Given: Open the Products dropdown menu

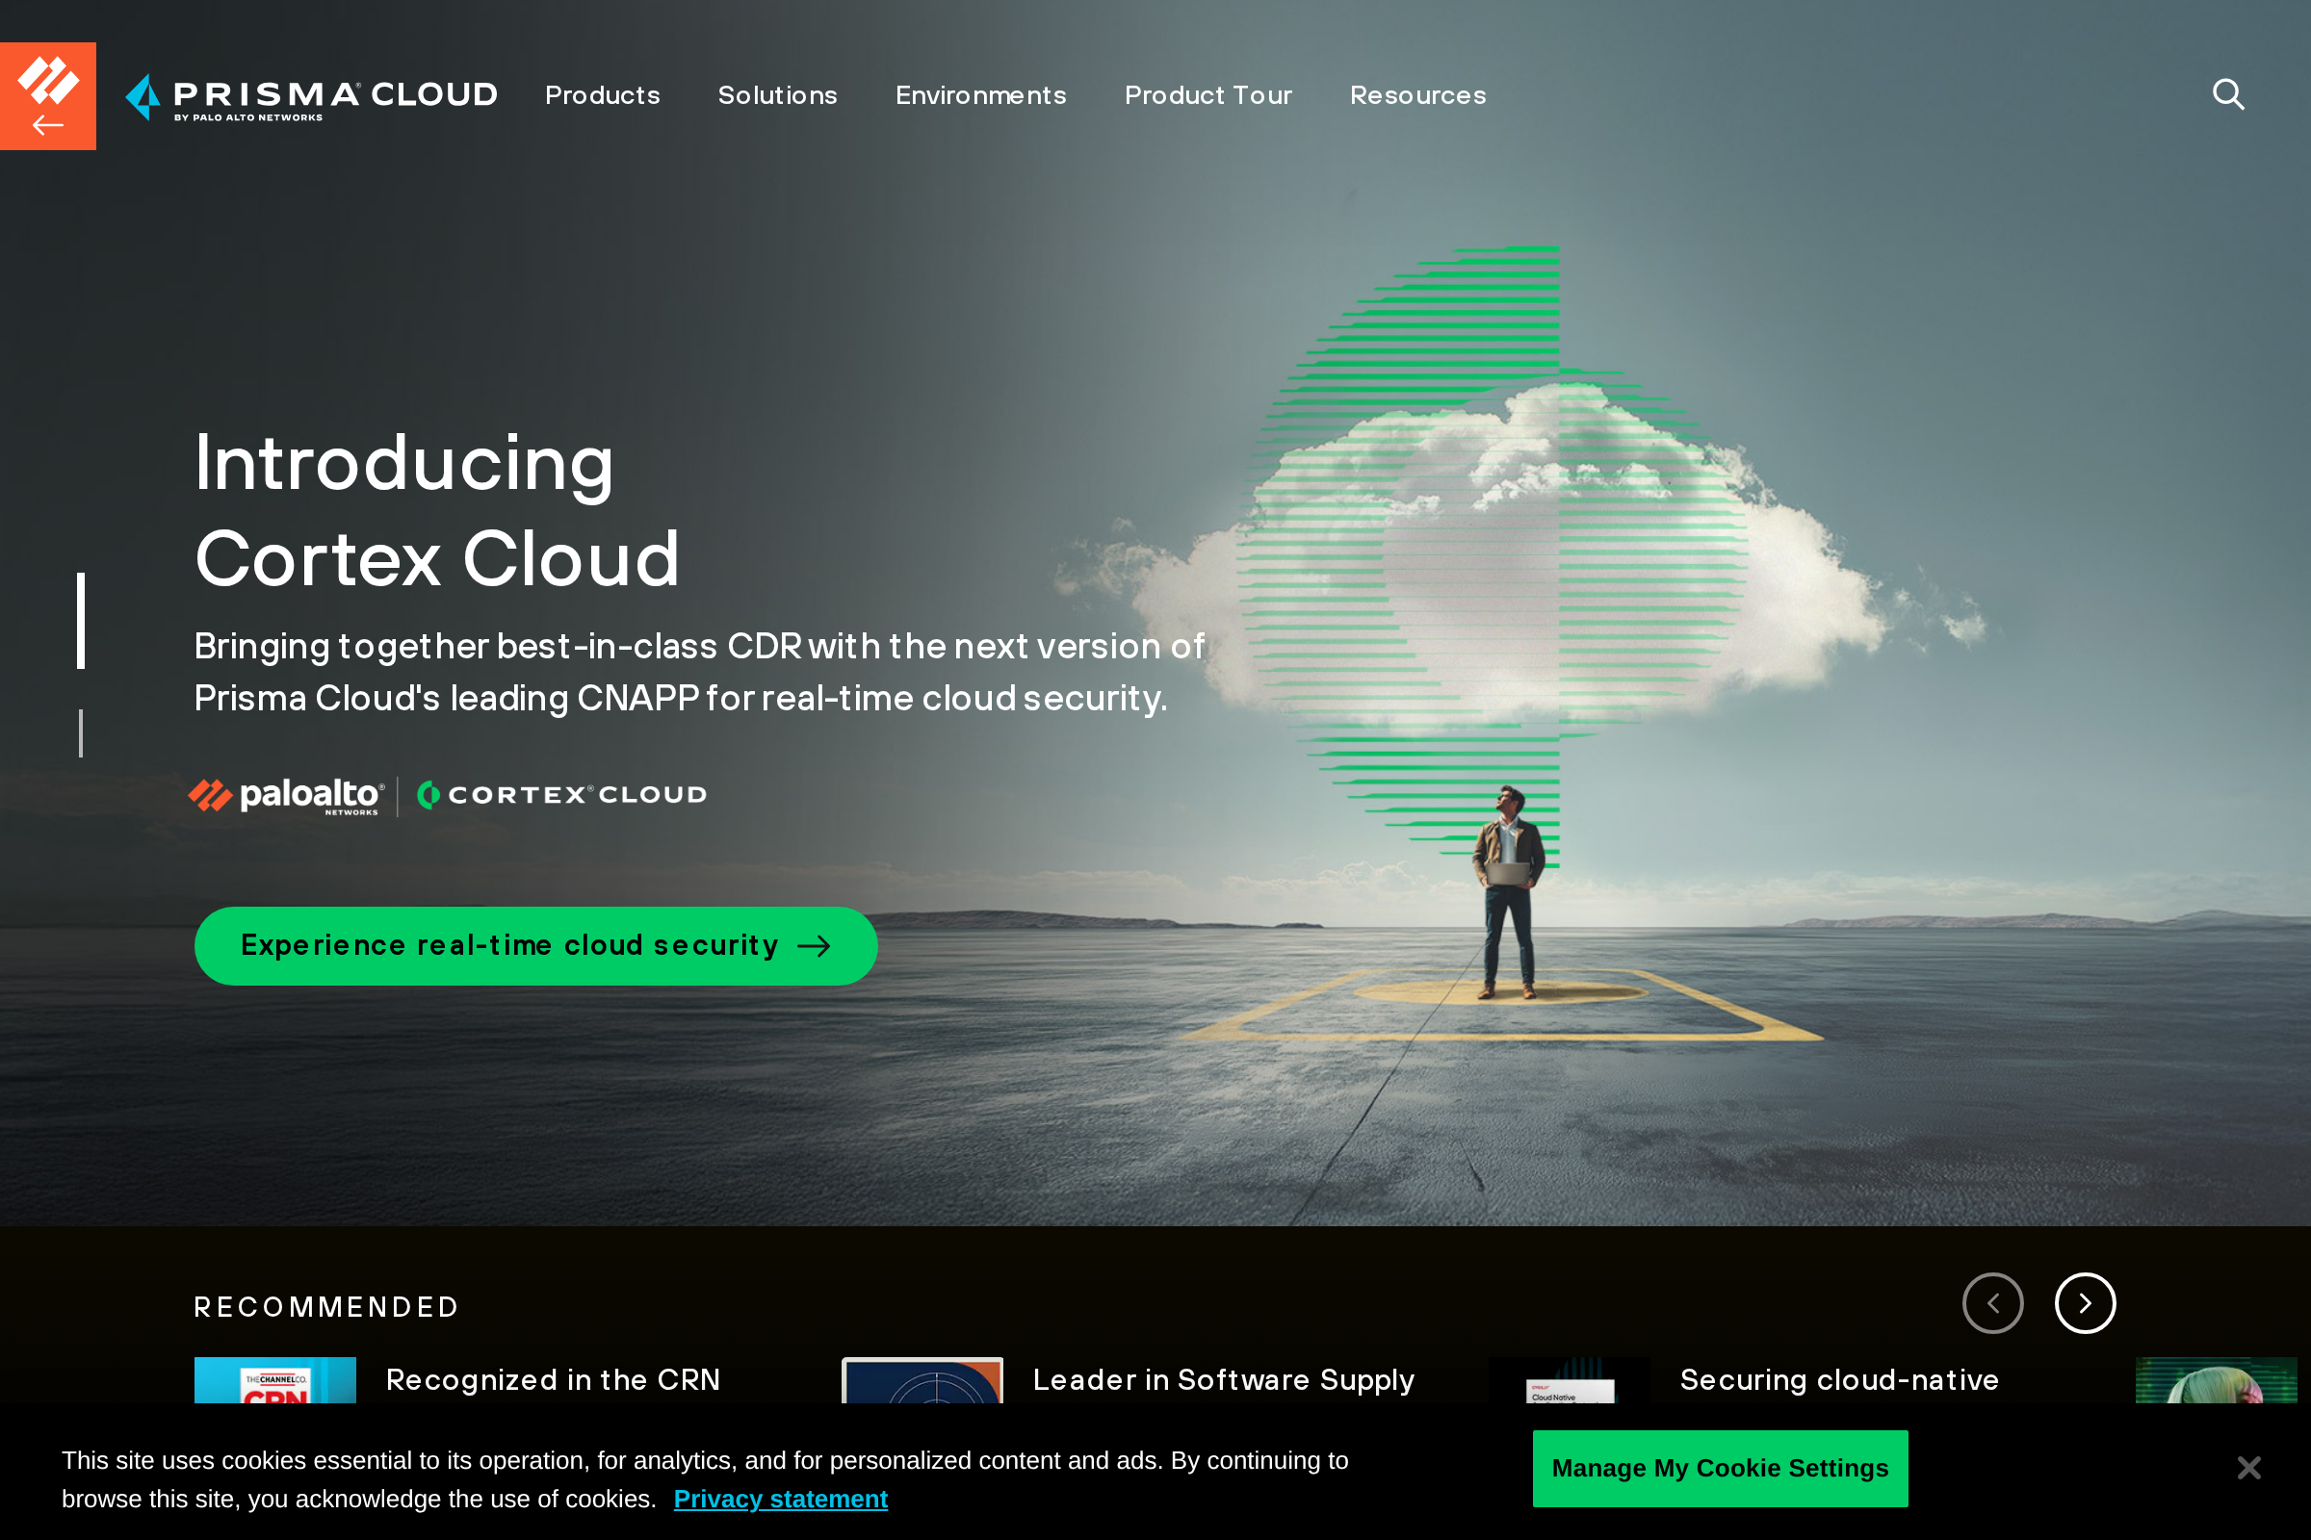Looking at the screenshot, I should (x=603, y=95).
